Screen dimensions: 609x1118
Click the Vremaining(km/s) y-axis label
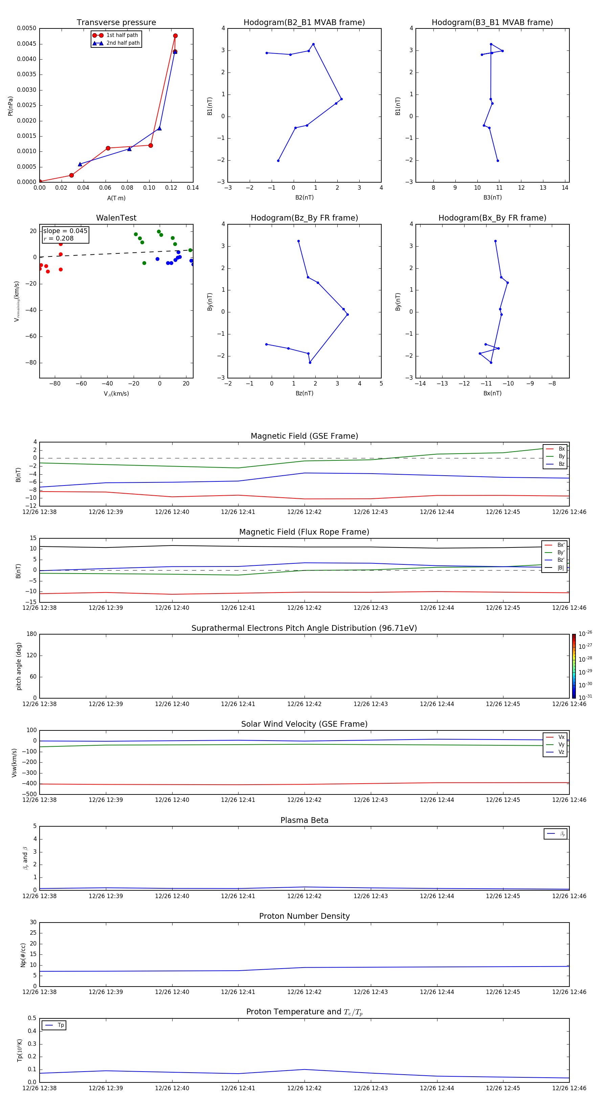(x=17, y=301)
